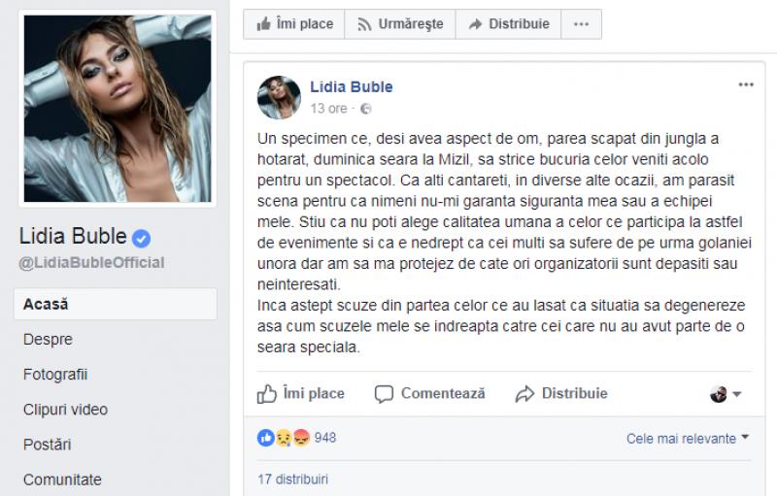
Task: Expand the Cele mai relevante dropdown
Action: click(x=688, y=439)
